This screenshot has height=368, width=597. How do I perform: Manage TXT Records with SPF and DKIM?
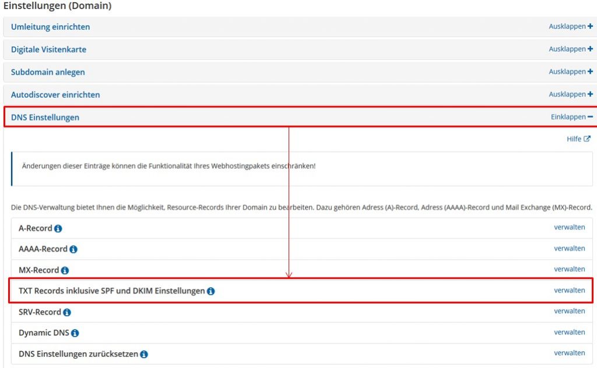tap(569, 291)
